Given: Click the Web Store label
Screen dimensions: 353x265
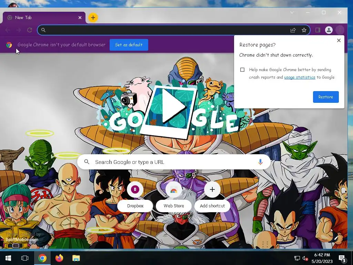Looking at the screenshot, I should click(x=174, y=206).
